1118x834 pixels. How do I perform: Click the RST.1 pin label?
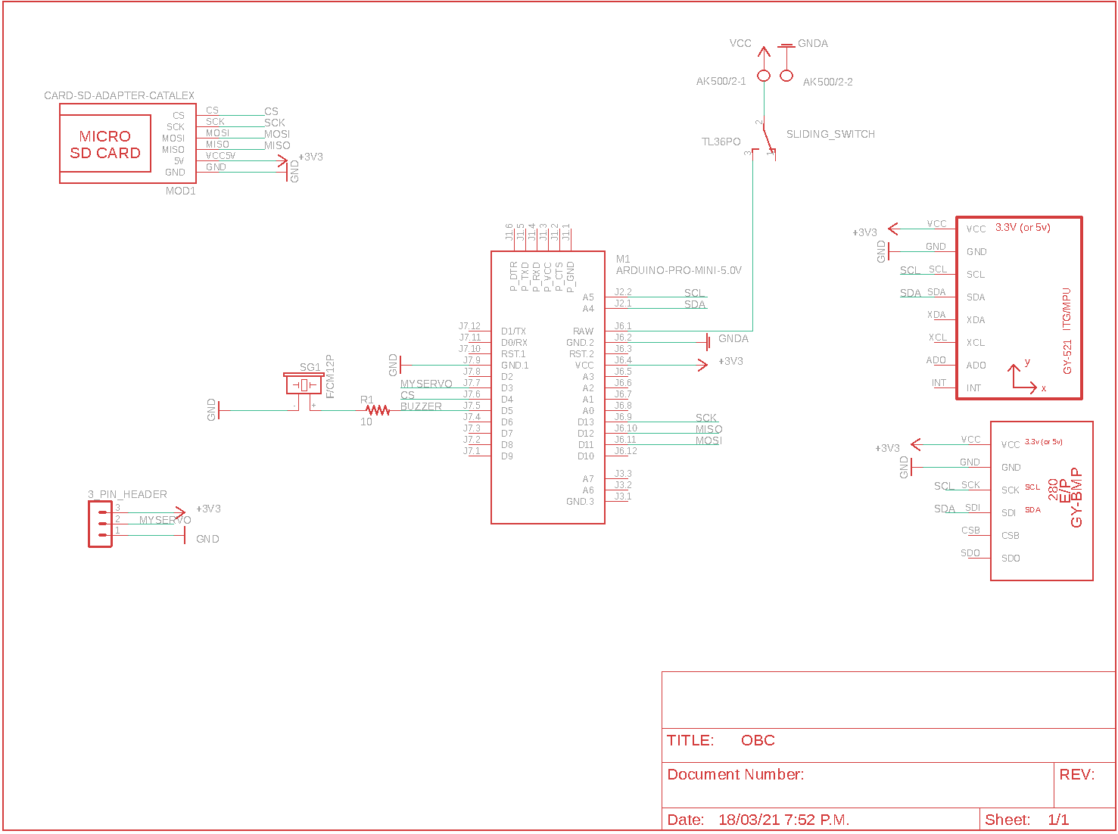click(513, 353)
